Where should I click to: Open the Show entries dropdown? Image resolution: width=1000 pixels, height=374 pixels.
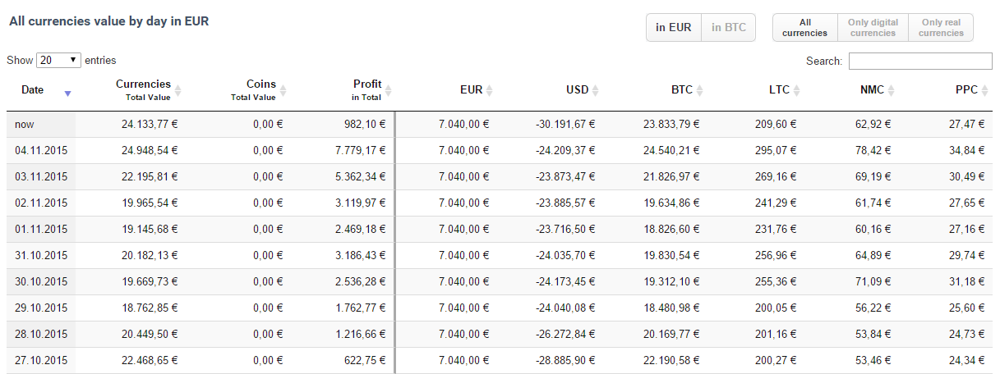point(59,60)
